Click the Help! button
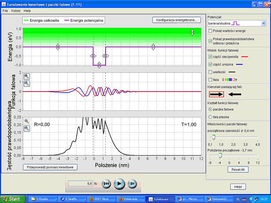 (x=238, y=186)
